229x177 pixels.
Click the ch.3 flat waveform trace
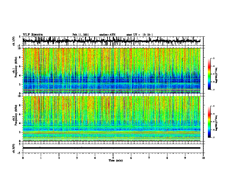(x=111, y=148)
